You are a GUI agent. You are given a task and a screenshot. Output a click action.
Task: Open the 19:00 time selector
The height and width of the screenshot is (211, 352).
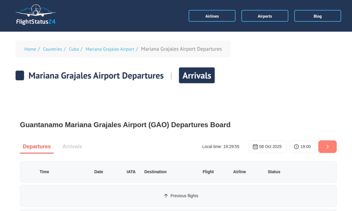pyautogui.click(x=302, y=147)
